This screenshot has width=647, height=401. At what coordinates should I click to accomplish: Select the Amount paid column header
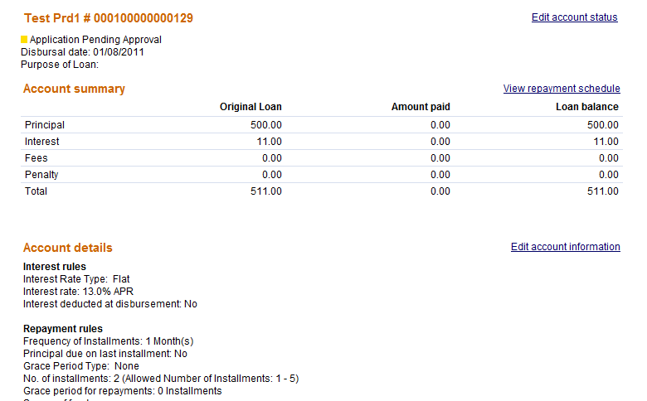pos(421,107)
